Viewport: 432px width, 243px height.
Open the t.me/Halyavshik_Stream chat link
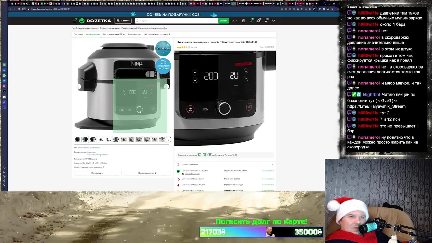point(376,106)
